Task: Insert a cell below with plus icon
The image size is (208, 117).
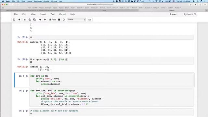Action: point(19,19)
